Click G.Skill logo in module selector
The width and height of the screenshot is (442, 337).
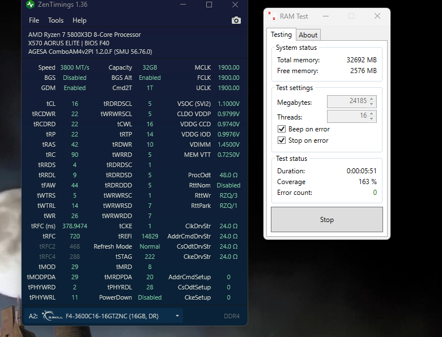(53, 316)
